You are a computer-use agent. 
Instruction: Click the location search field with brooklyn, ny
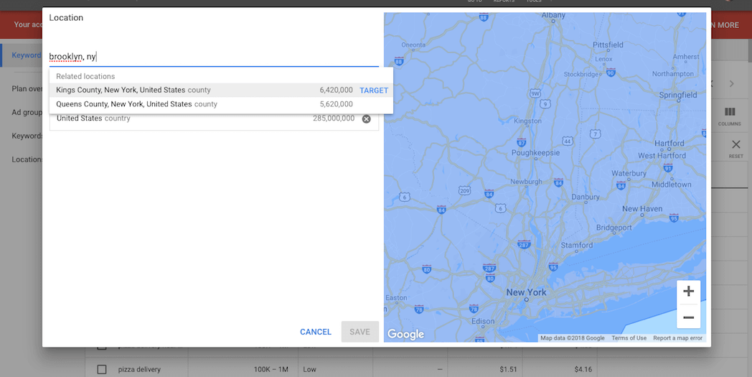(214, 57)
